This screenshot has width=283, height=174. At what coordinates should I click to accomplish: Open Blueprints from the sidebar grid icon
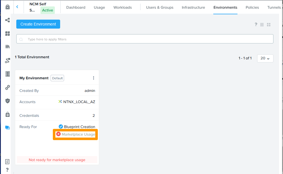click(x=7, y=34)
